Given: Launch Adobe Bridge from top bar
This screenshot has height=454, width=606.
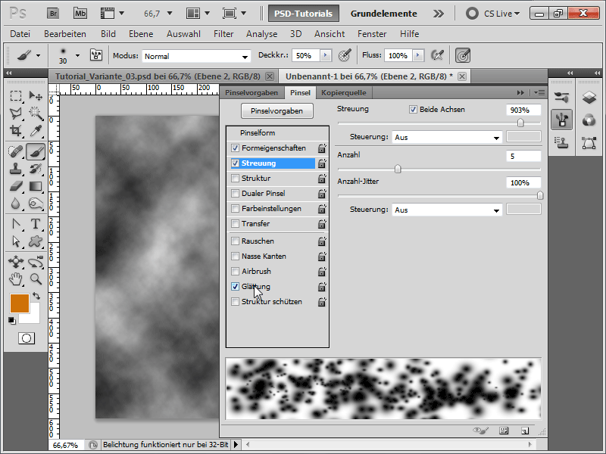Looking at the screenshot, I should coord(53,14).
